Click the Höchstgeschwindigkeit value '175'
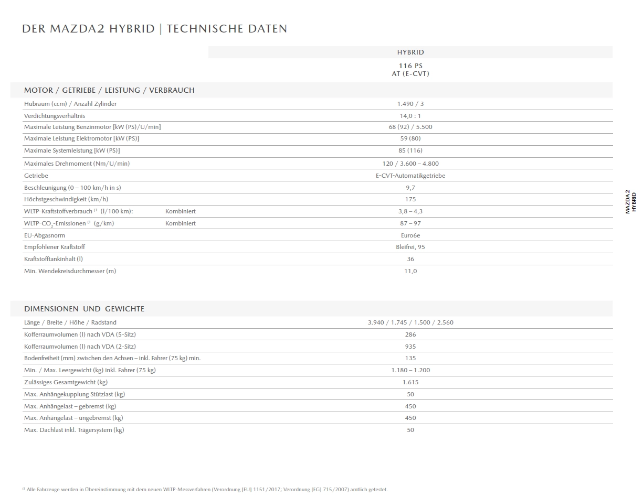This screenshot has width=643, height=497. coord(410,199)
